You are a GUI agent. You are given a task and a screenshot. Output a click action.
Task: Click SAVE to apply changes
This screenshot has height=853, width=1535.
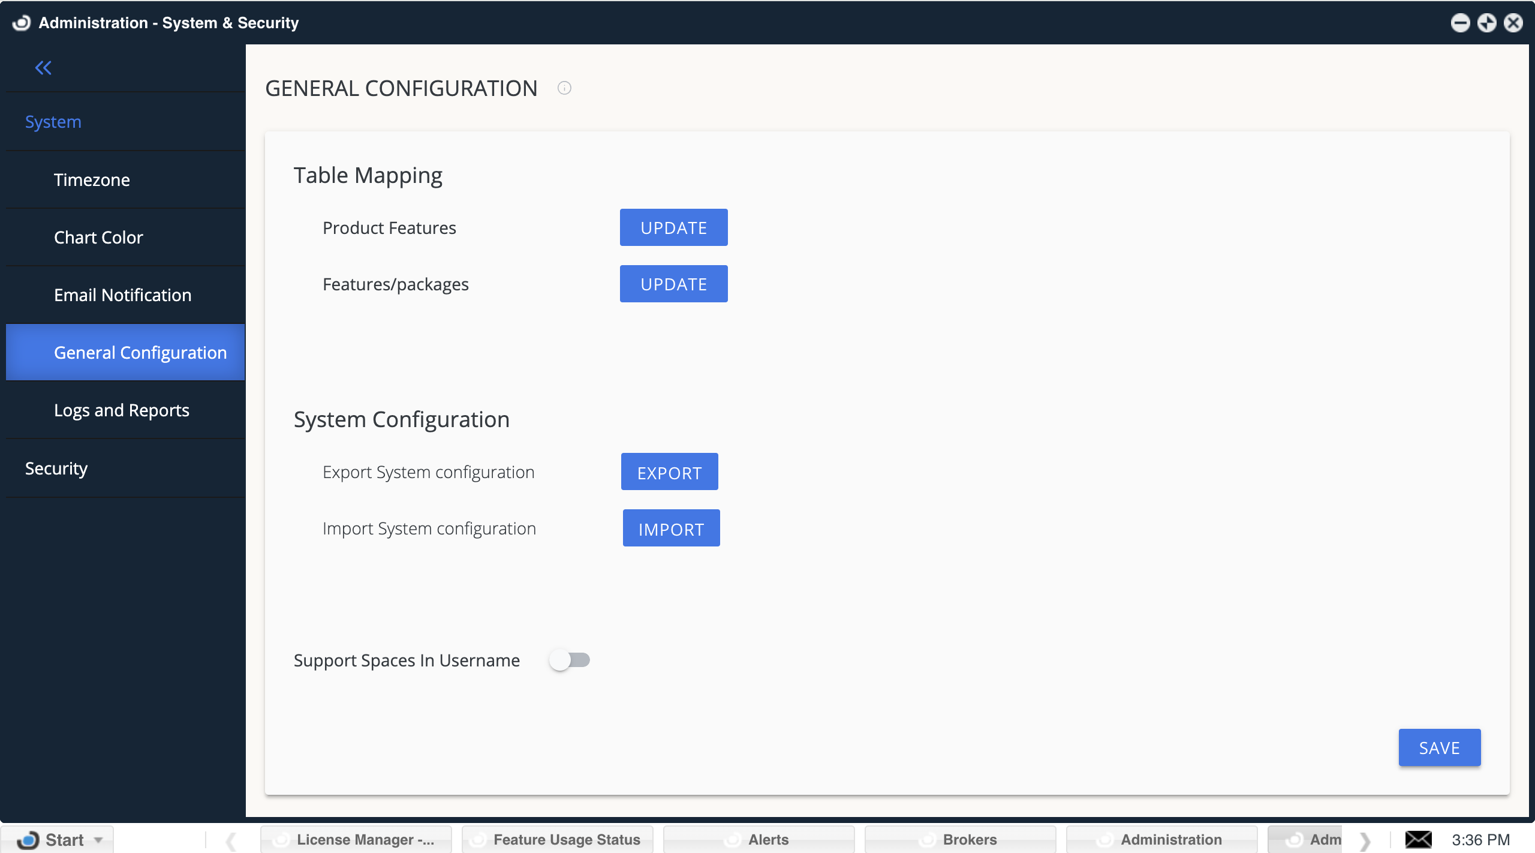click(1438, 747)
